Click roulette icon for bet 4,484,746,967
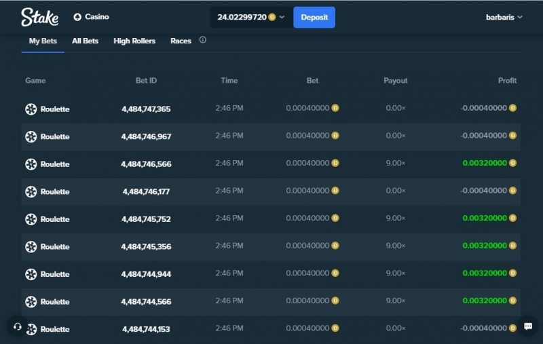 tap(31, 136)
